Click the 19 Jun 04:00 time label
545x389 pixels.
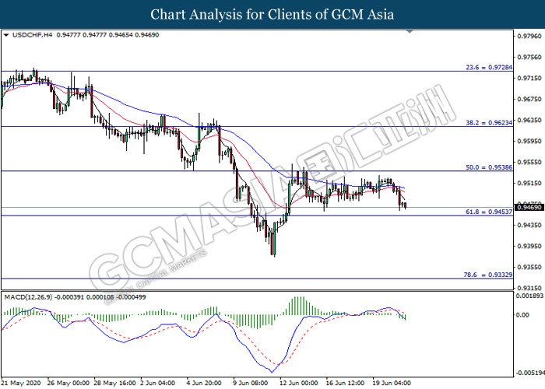(392, 383)
